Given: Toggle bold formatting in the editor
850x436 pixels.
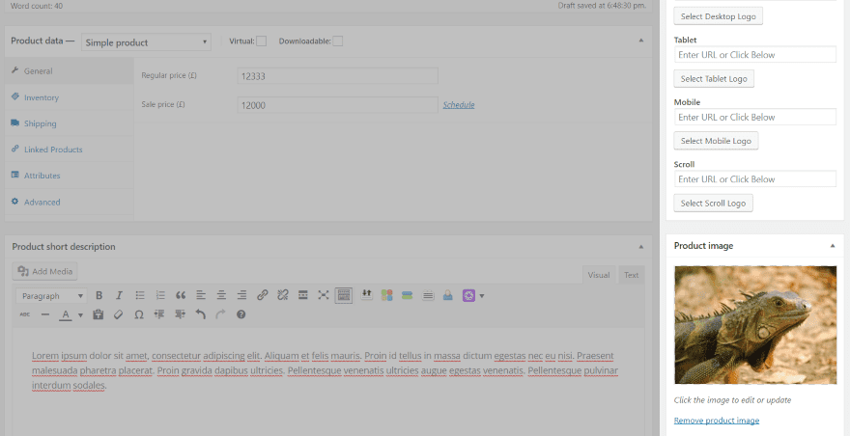Looking at the screenshot, I should pos(99,296).
